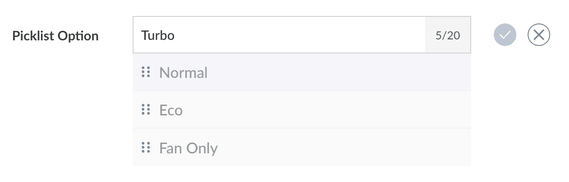Grab the drag handle beside Normal
This screenshot has height=182, width=569.
146,72
